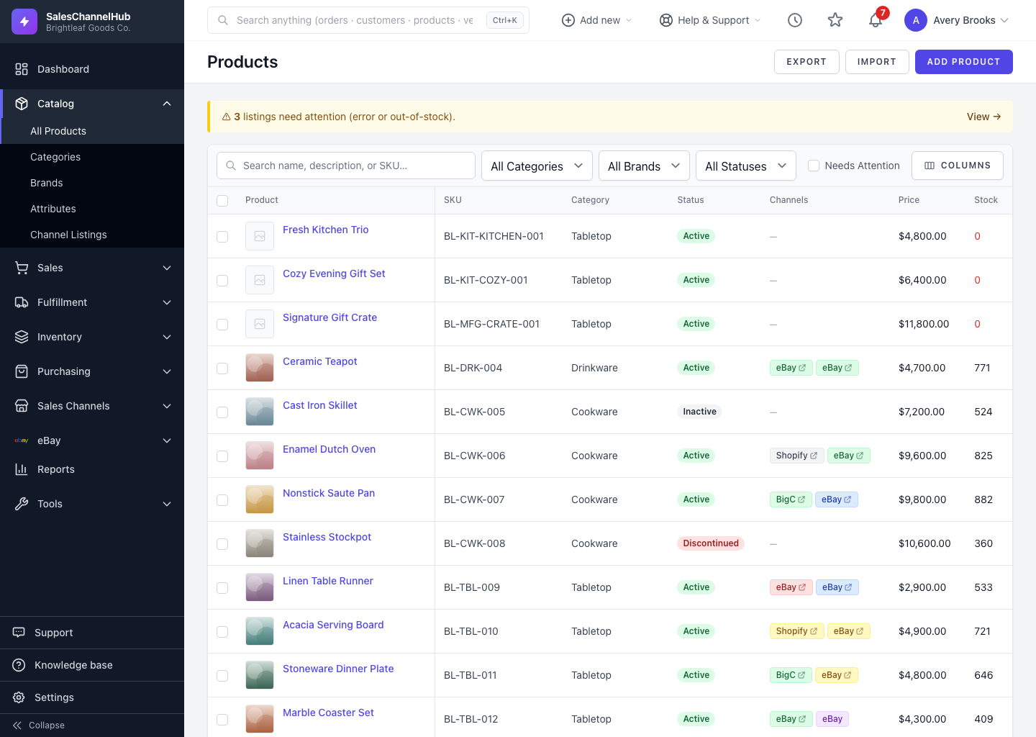1036x737 pixels.
Task: Open favorites star icon
Action: tap(835, 20)
